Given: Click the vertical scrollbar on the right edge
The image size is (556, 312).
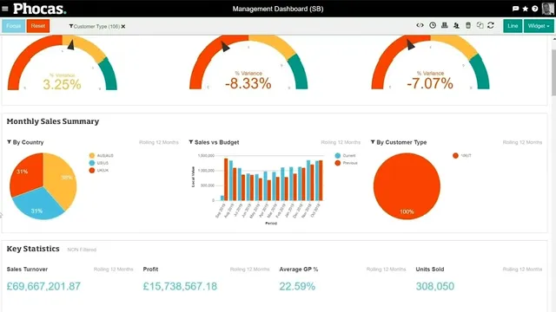Looking at the screenshot, I should (553, 73).
